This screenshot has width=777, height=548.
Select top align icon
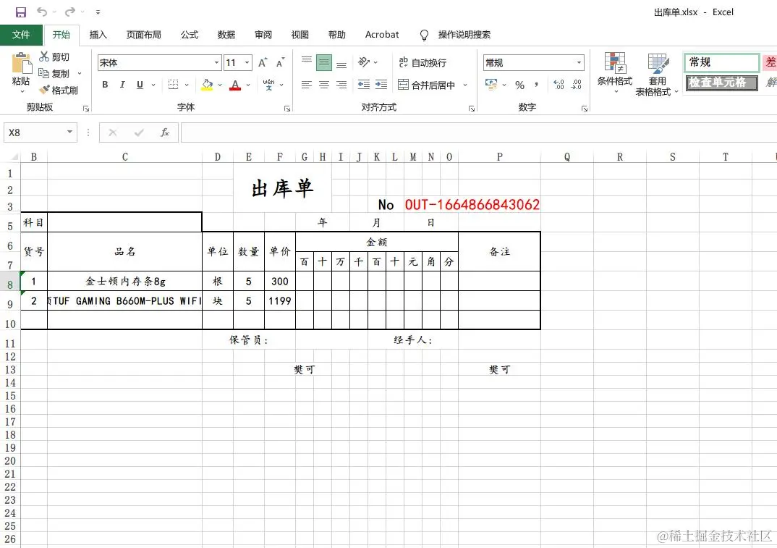307,62
